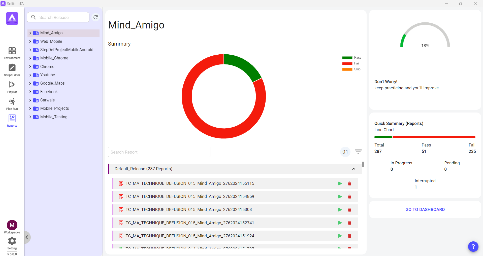
Task: Expand the Chrome tree node
Action: 30,66
